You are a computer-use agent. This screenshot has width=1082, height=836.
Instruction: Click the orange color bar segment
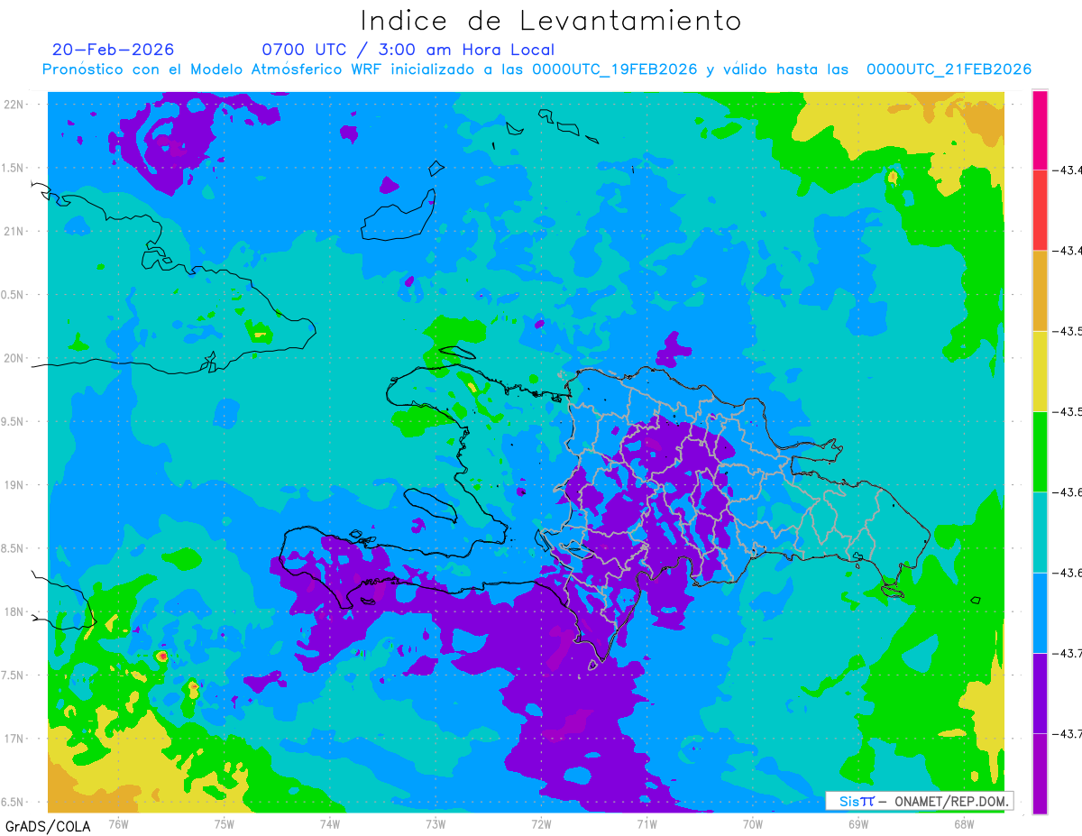click(x=1040, y=290)
